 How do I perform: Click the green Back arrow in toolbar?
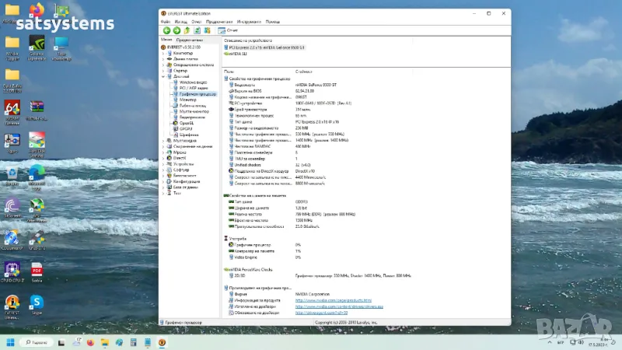click(x=166, y=30)
